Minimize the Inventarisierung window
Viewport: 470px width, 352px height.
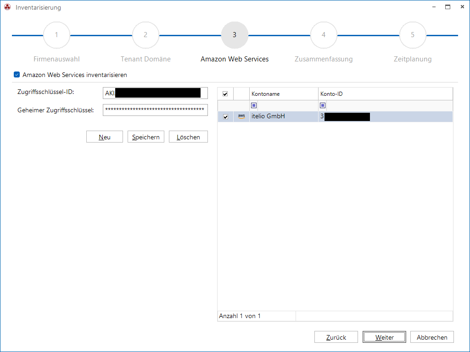click(434, 7)
